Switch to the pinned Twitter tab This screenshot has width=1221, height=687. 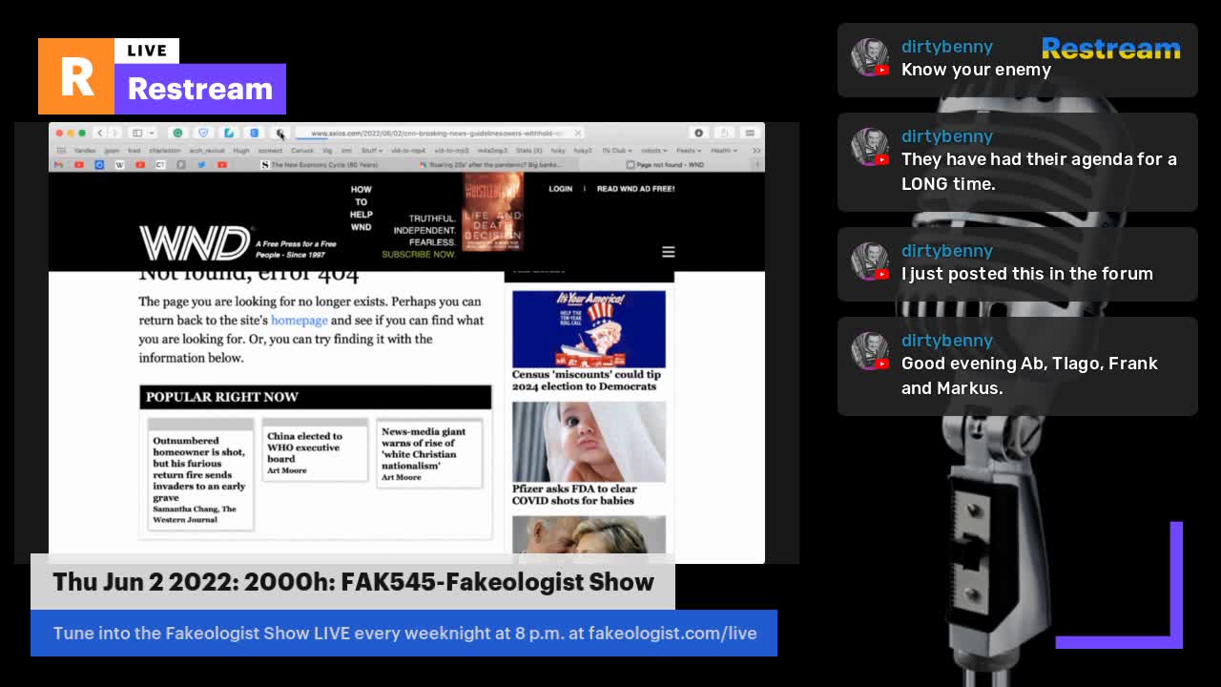tap(201, 165)
